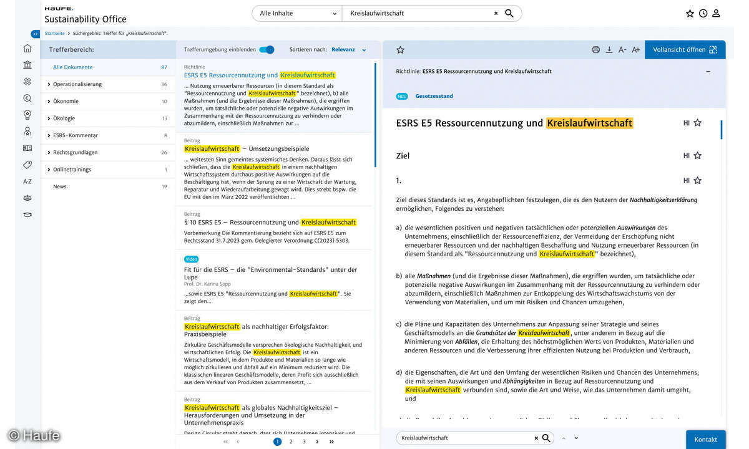Open favorites star in the top header

point(690,13)
